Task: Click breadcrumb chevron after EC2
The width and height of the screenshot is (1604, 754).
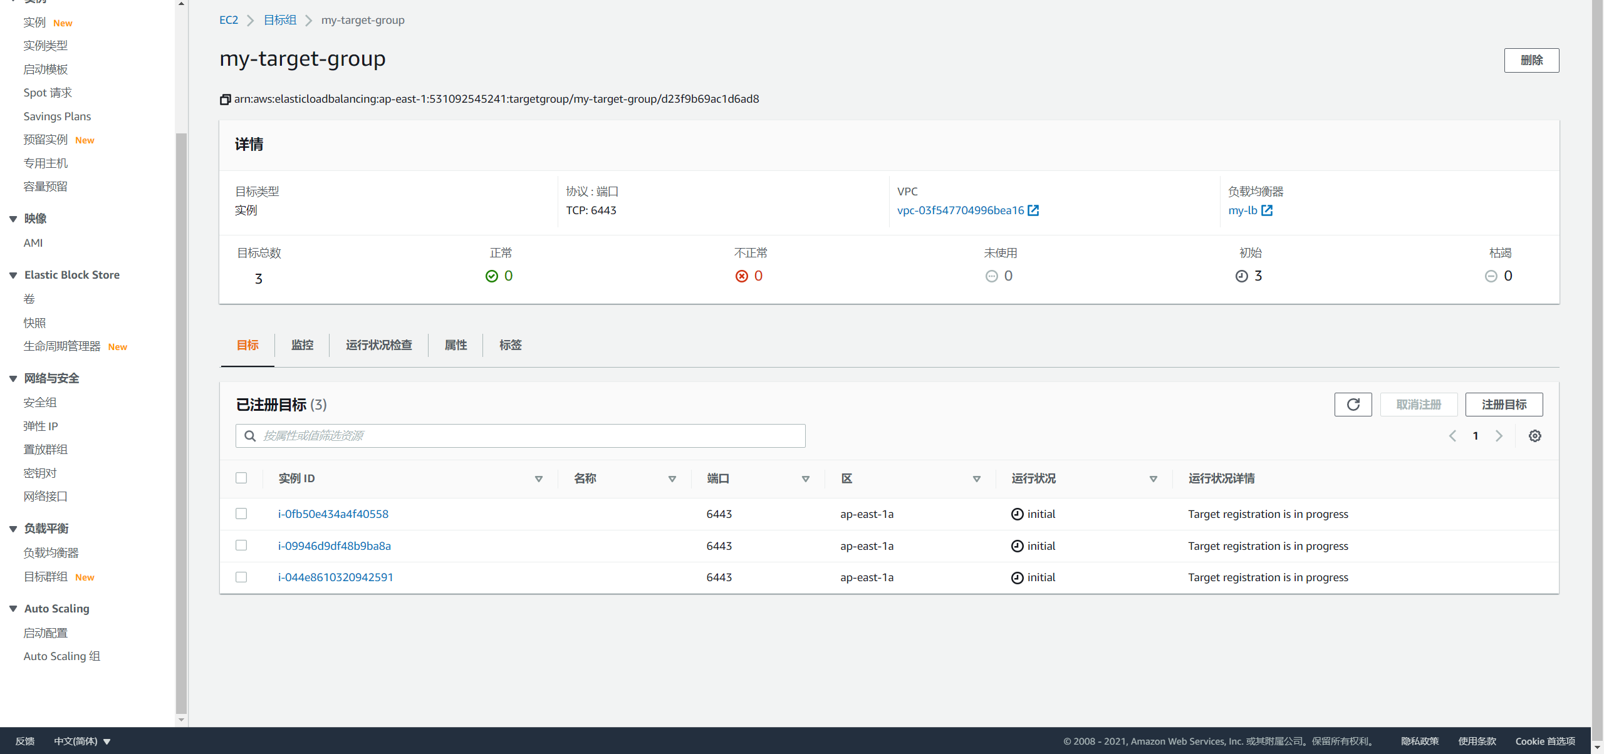Action: [251, 21]
